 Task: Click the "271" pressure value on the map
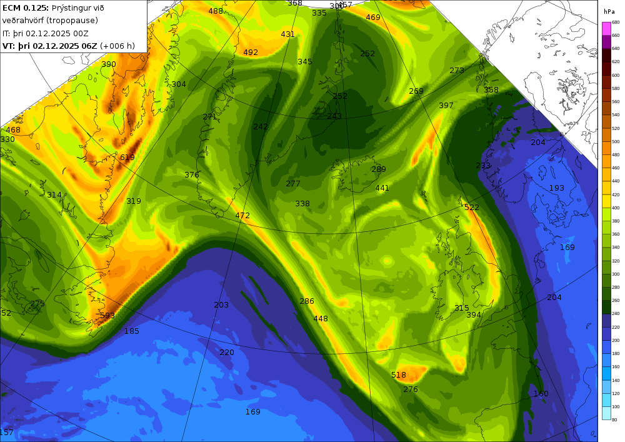[210, 117]
